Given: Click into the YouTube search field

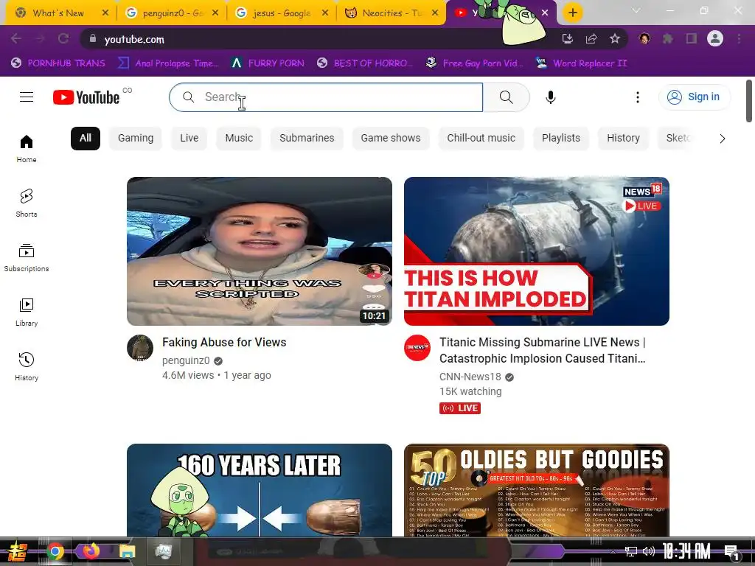Looking at the screenshot, I should point(326,97).
